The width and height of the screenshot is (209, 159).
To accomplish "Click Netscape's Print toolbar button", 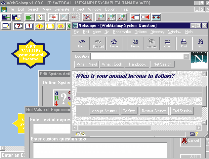I will [184, 43].
